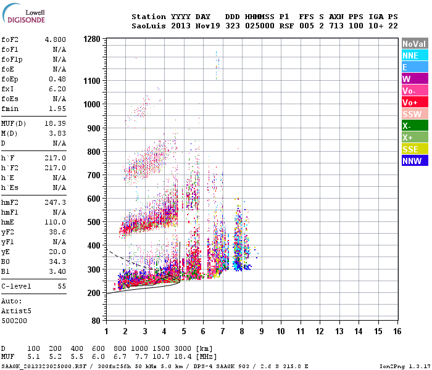The width and height of the screenshot is (432, 370).
Task: Click the MUF(D) value 18.39
Action: pos(56,123)
